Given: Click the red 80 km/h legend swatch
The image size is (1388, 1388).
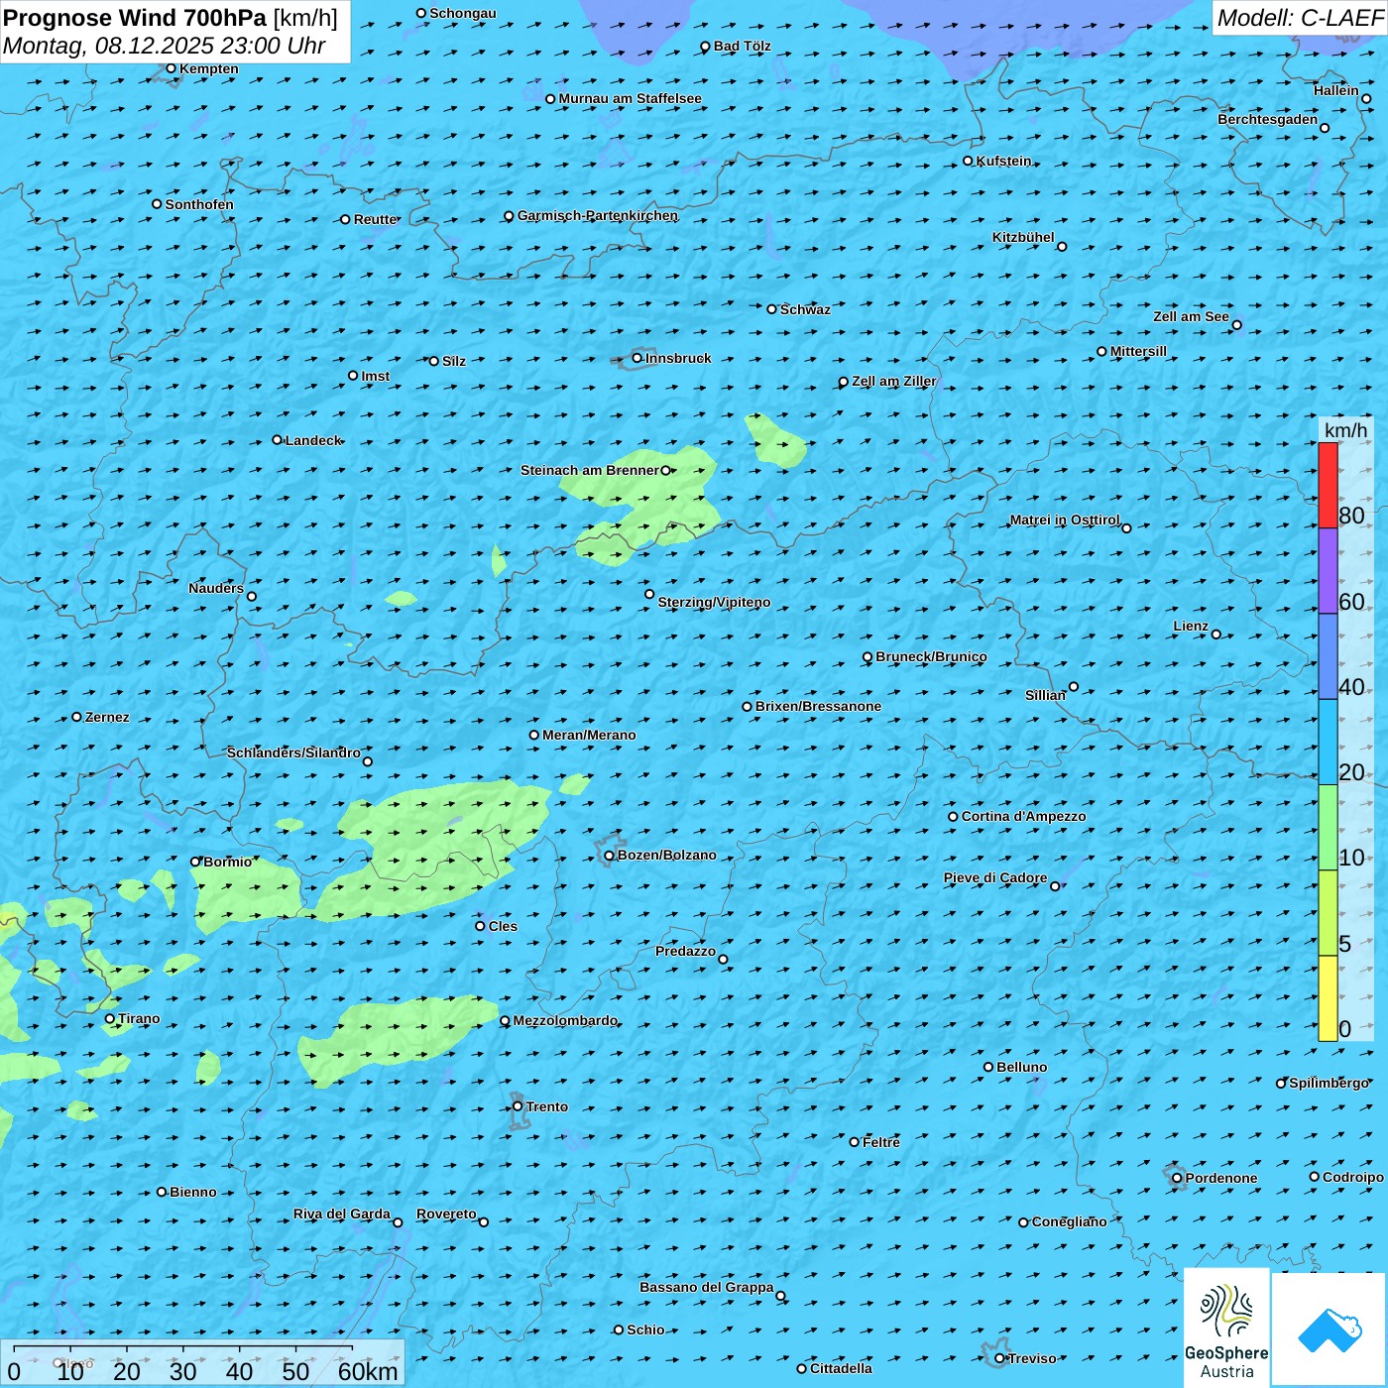Looking at the screenshot, I should tap(1328, 485).
